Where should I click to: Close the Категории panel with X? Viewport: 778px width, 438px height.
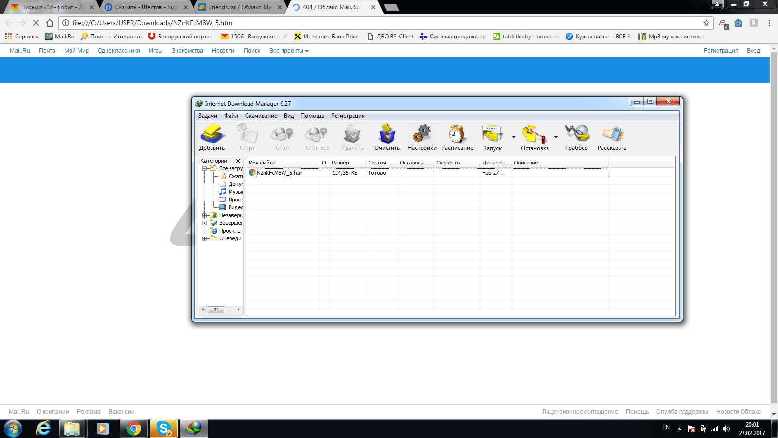click(238, 161)
